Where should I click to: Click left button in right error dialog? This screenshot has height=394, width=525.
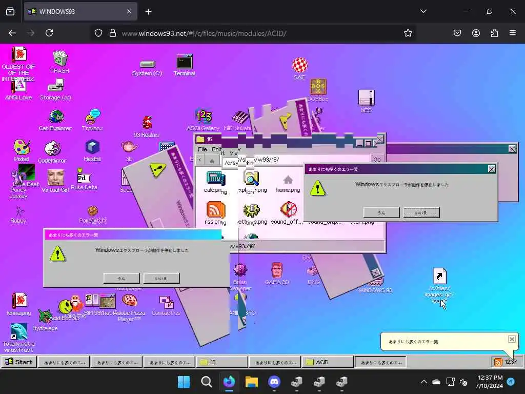click(x=381, y=212)
